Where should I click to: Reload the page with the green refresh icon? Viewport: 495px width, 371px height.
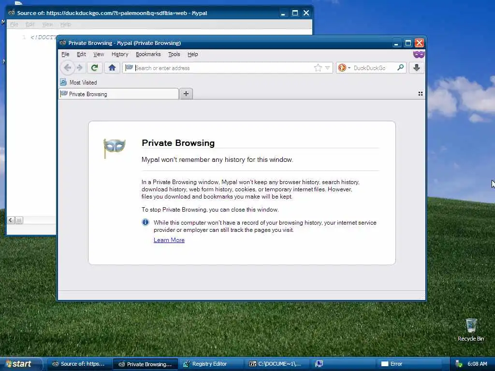pos(94,68)
